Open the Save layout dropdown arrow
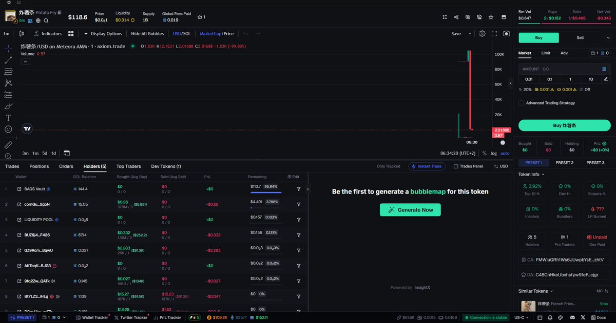This screenshot has height=323, width=616. pos(470,34)
